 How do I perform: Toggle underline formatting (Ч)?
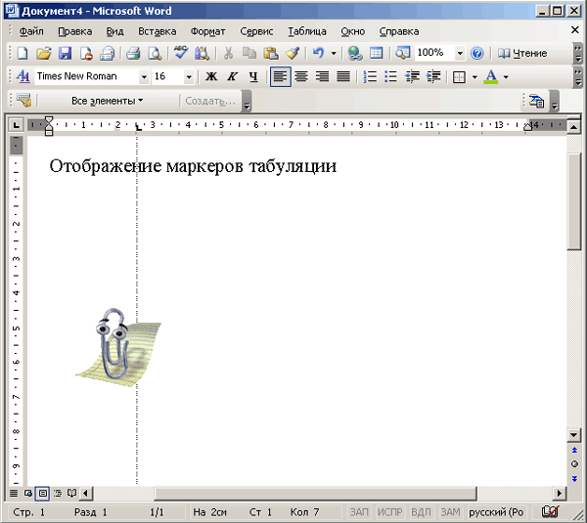pyautogui.click(x=253, y=76)
